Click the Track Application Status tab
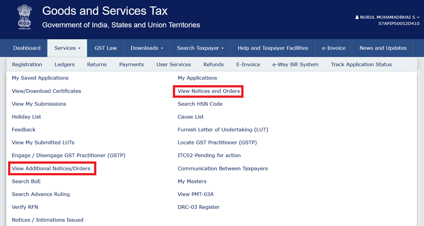Image resolution: width=424 pixels, height=226 pixels. (361, 65)
